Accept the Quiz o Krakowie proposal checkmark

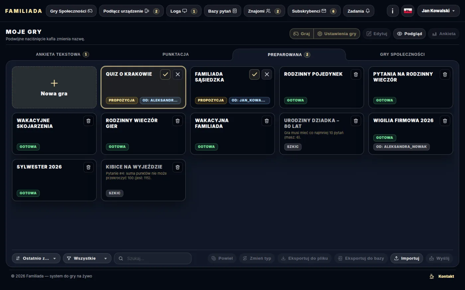pyautogui.click(x=165, y=74)
